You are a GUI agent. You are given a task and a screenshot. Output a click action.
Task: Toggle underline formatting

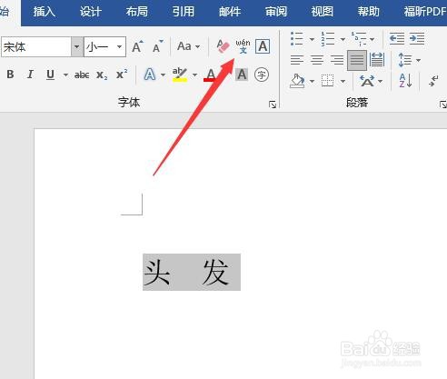pyautogui.click(x=50, y=75)
